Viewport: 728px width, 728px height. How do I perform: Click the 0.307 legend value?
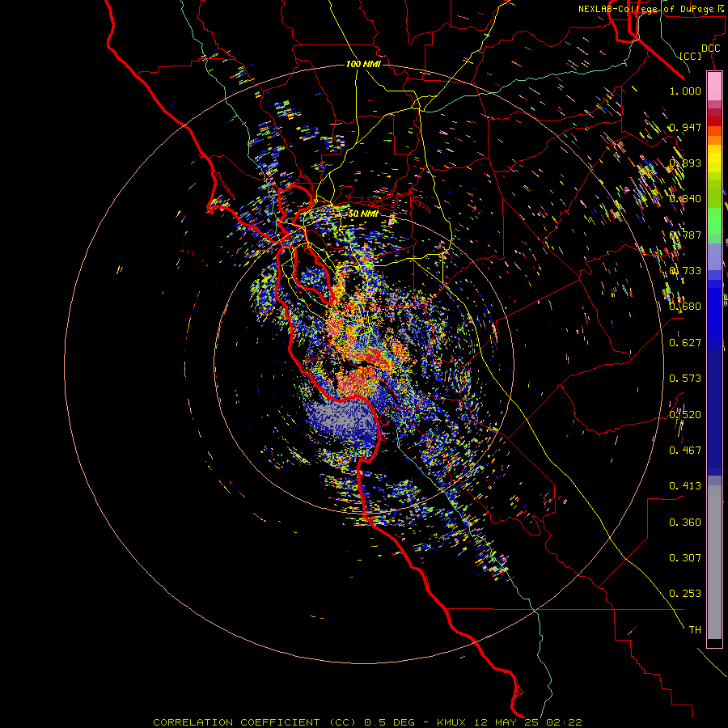coord(685,558)
